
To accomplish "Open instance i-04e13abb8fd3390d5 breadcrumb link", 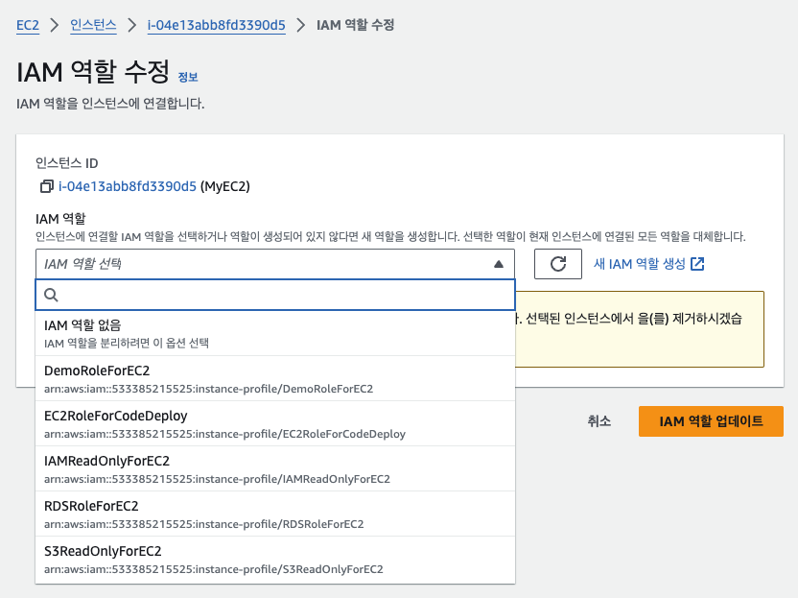I will [216, 26].
